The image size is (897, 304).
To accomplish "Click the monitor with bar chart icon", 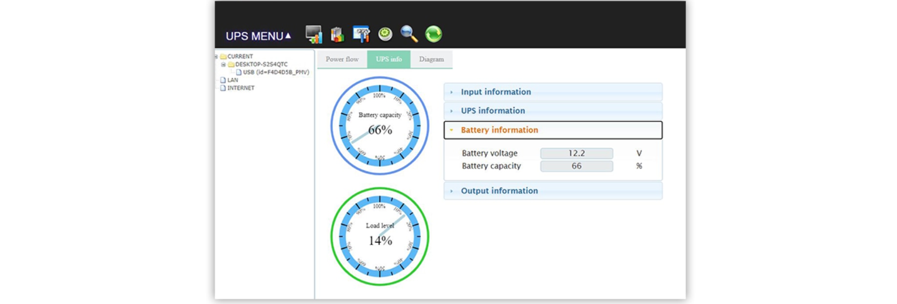I will (313, 34).
